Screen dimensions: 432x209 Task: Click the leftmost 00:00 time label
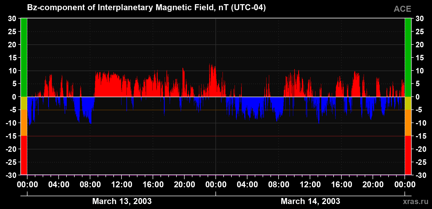27,184
